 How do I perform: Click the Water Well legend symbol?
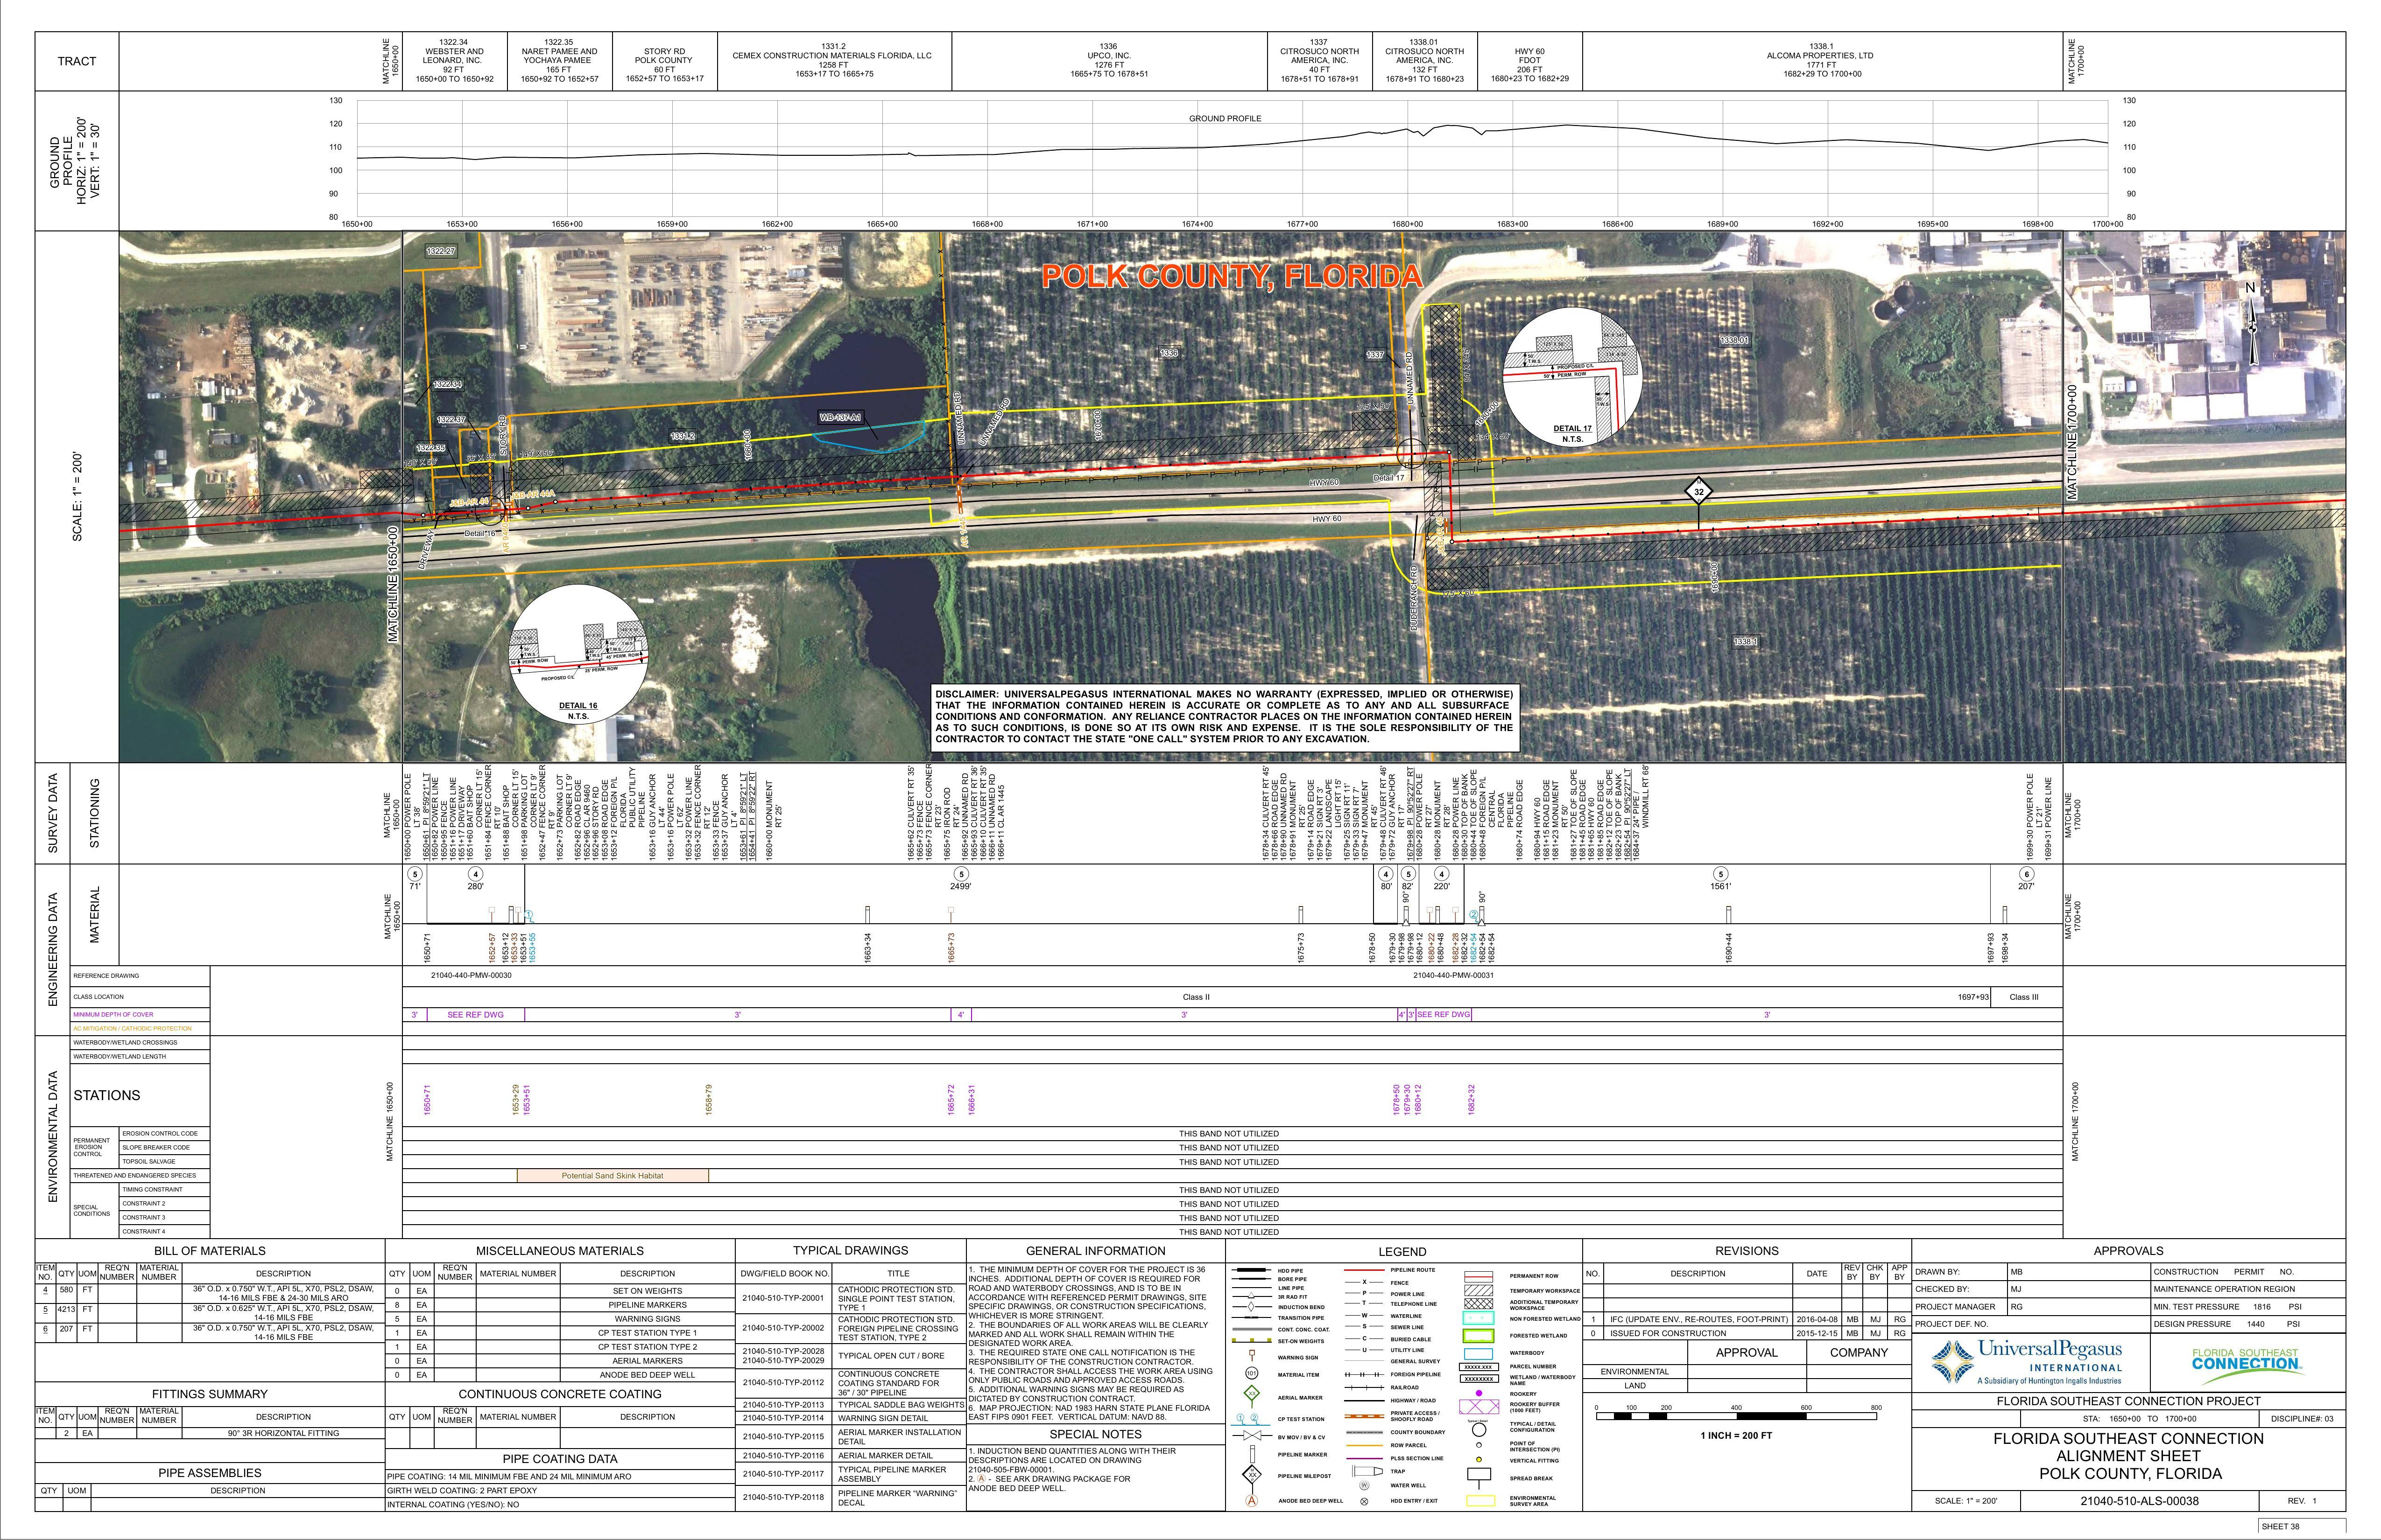pyautogui.click(x=1365, y=1486)
